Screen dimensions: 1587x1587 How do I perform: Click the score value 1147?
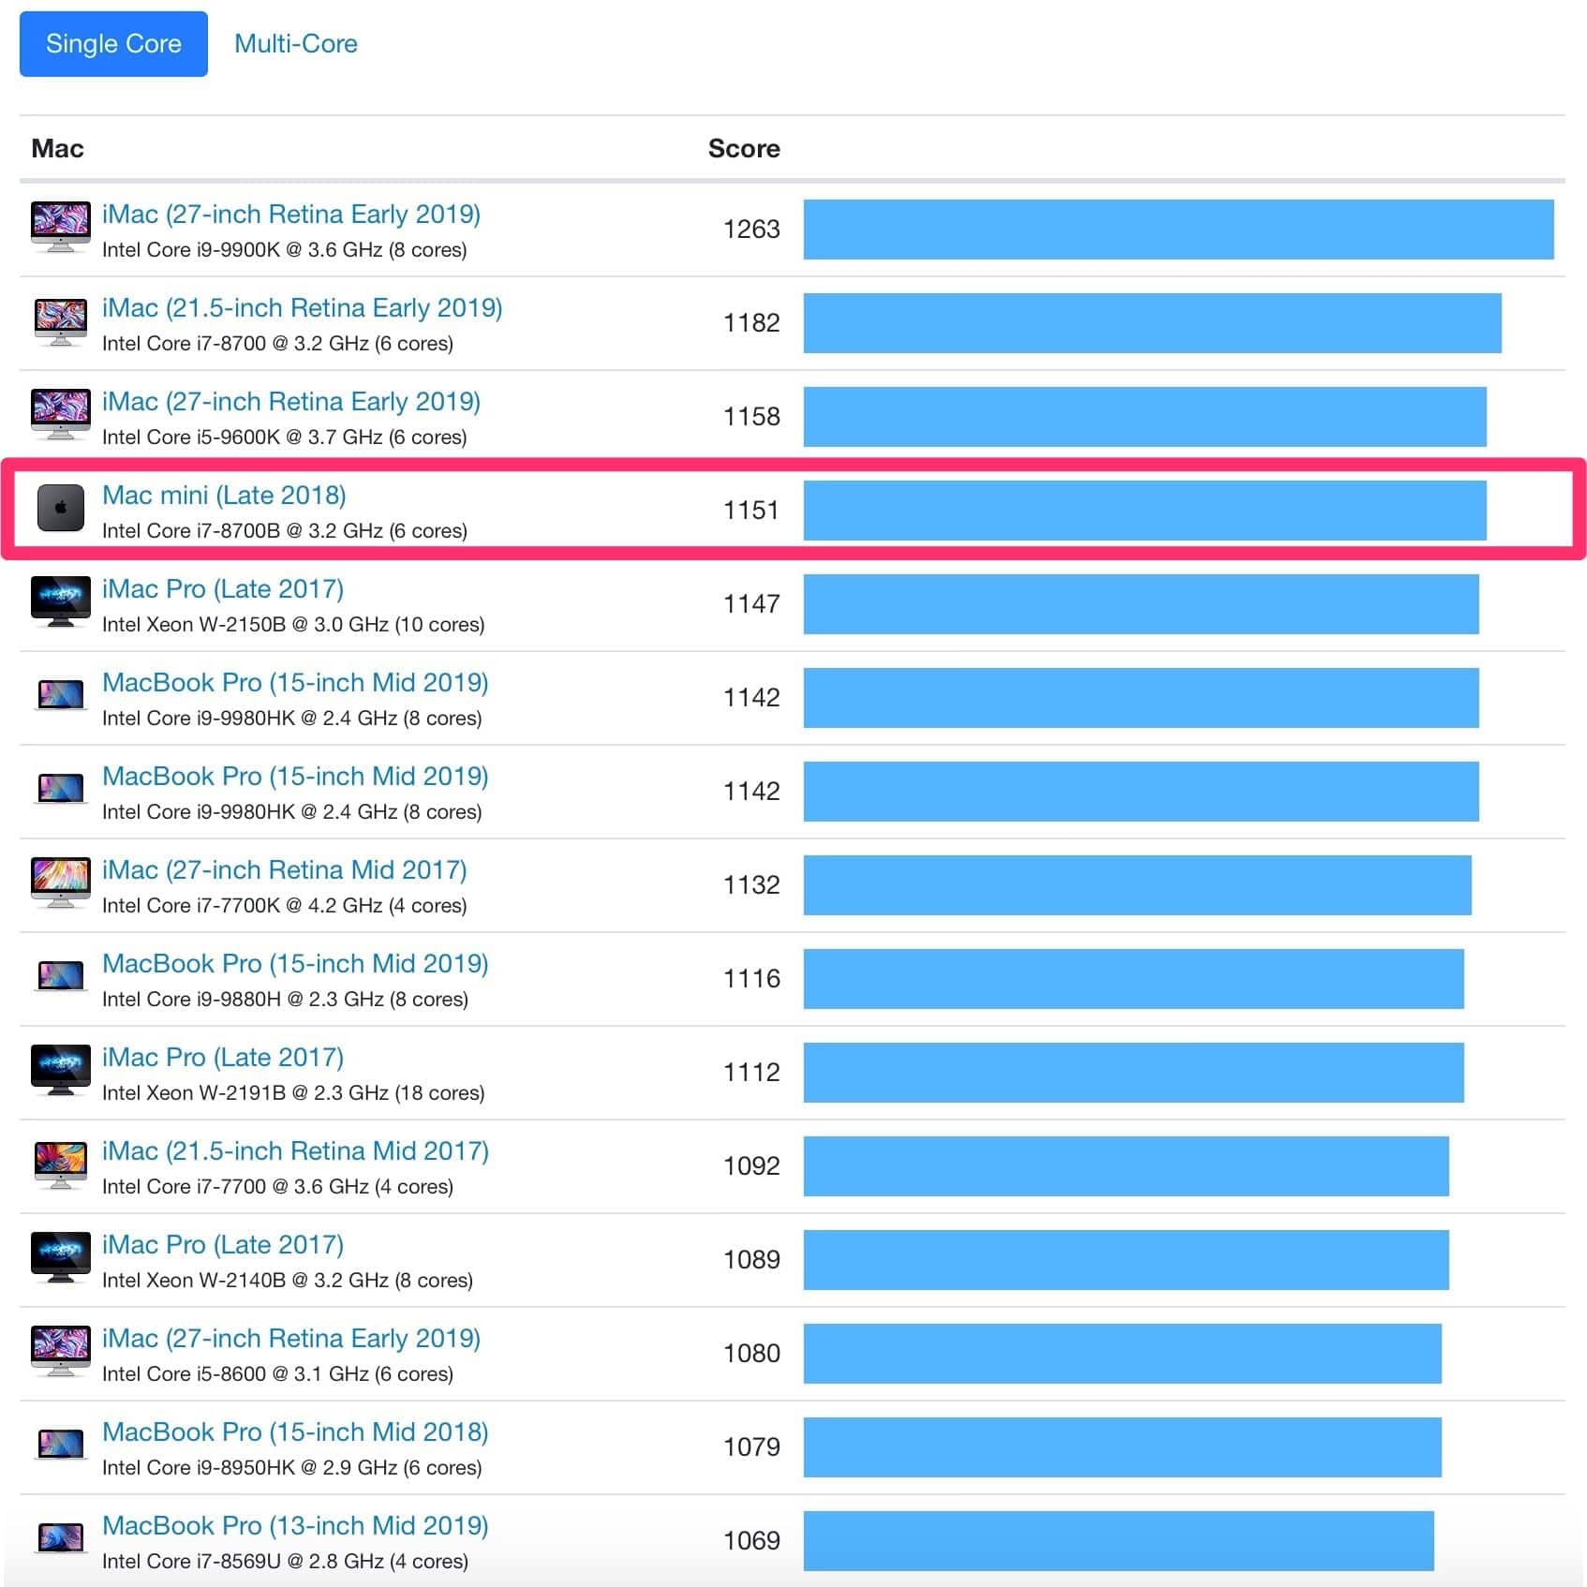coord(751,604)
